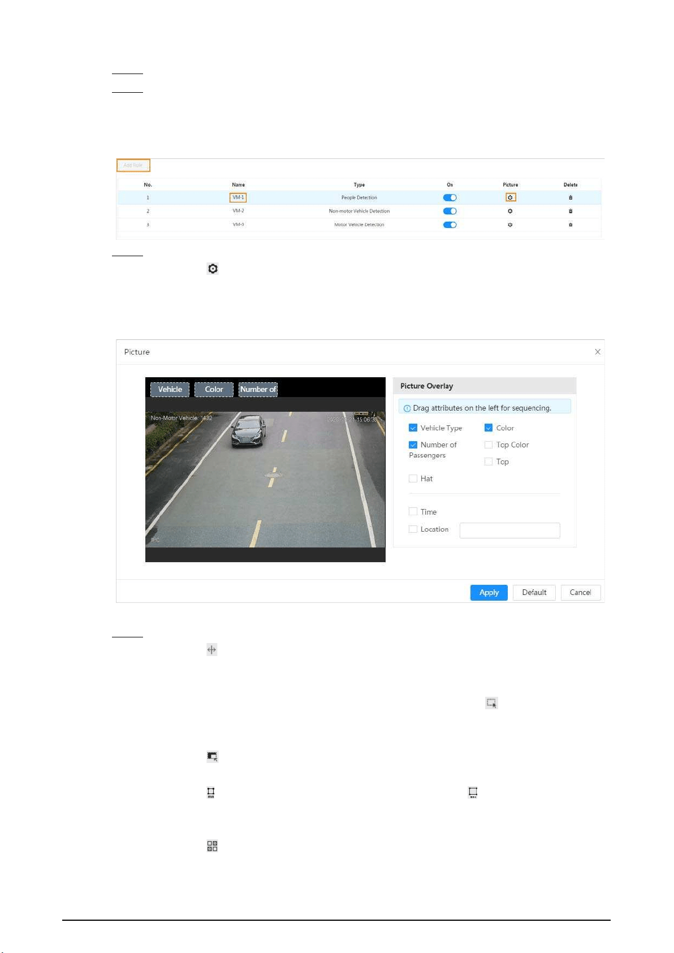
Task: Toggle People Detection rule on/off
Action: 450,197
